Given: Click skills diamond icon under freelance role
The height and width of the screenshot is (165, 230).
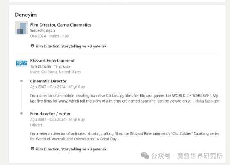Looking at the screenshot, I should point(32,46).
